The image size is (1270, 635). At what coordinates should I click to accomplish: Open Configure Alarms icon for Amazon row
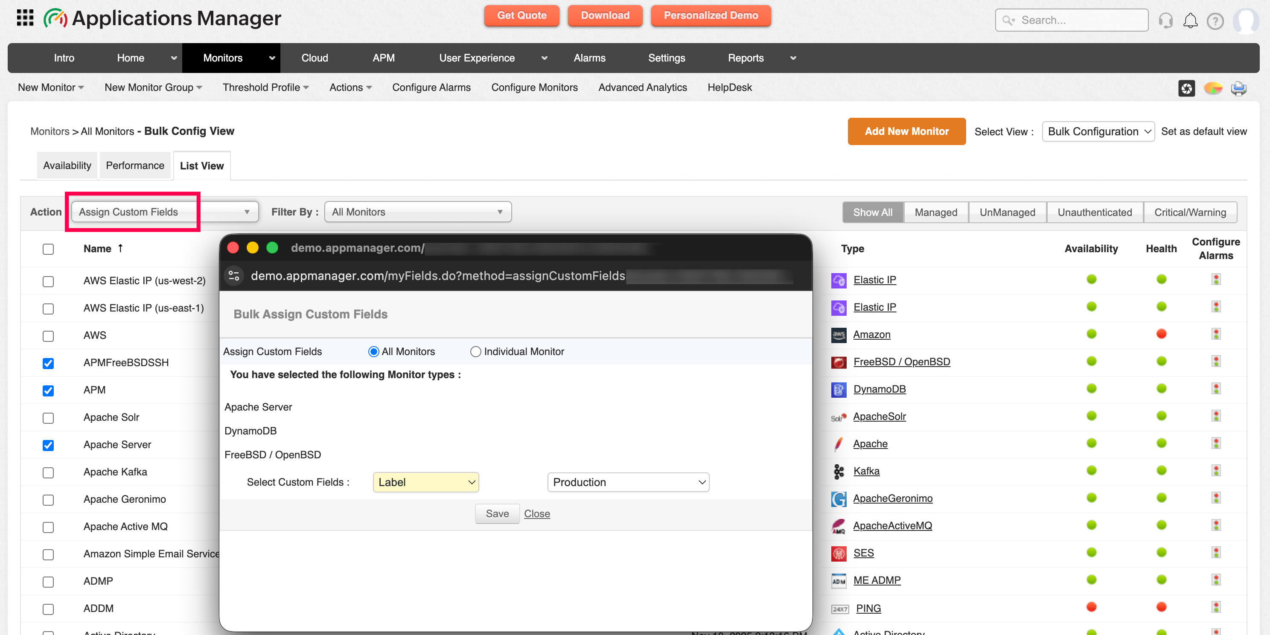point(1216,334)
